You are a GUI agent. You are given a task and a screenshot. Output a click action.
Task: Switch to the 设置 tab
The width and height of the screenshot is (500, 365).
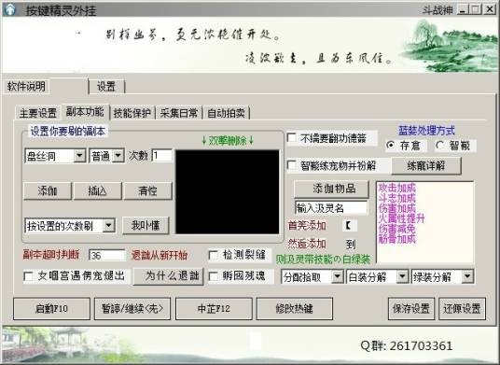coord(106,87)
